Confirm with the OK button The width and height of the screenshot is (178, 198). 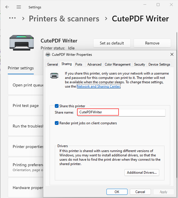click(117, 192)
